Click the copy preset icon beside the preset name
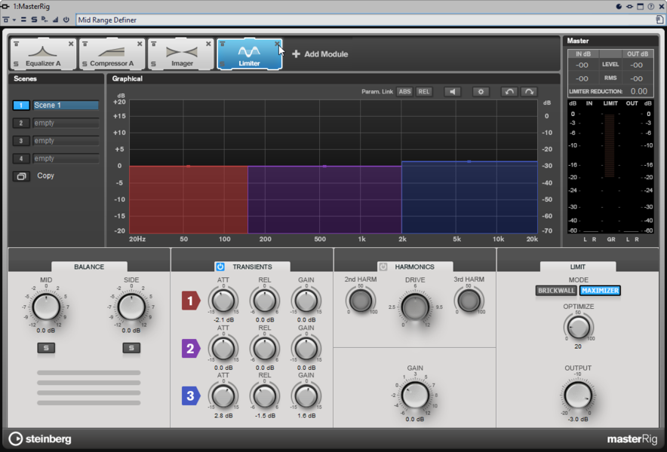 click(659, 20)
